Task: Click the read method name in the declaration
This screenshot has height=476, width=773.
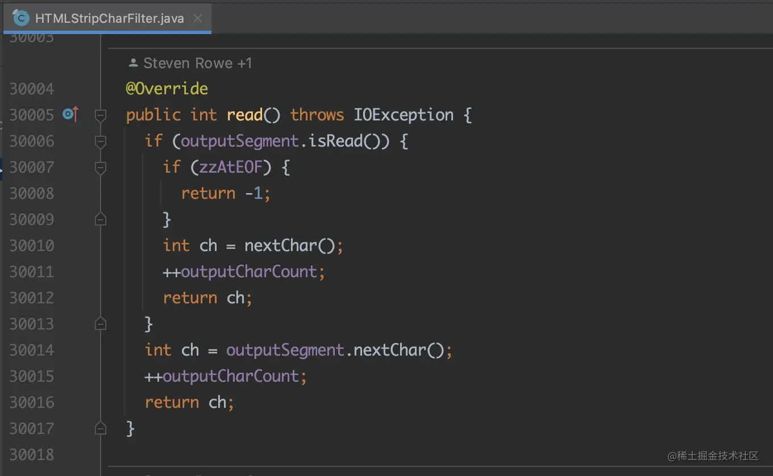Action: (x=244, y=115)
